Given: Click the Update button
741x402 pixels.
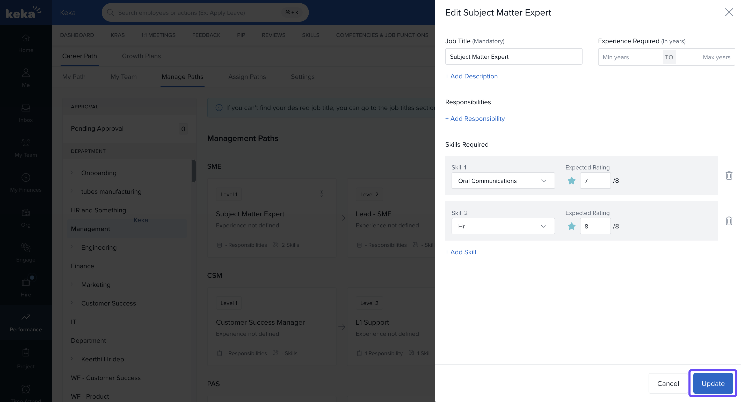Looking at the screenshot, I should (x=713, y=383).
